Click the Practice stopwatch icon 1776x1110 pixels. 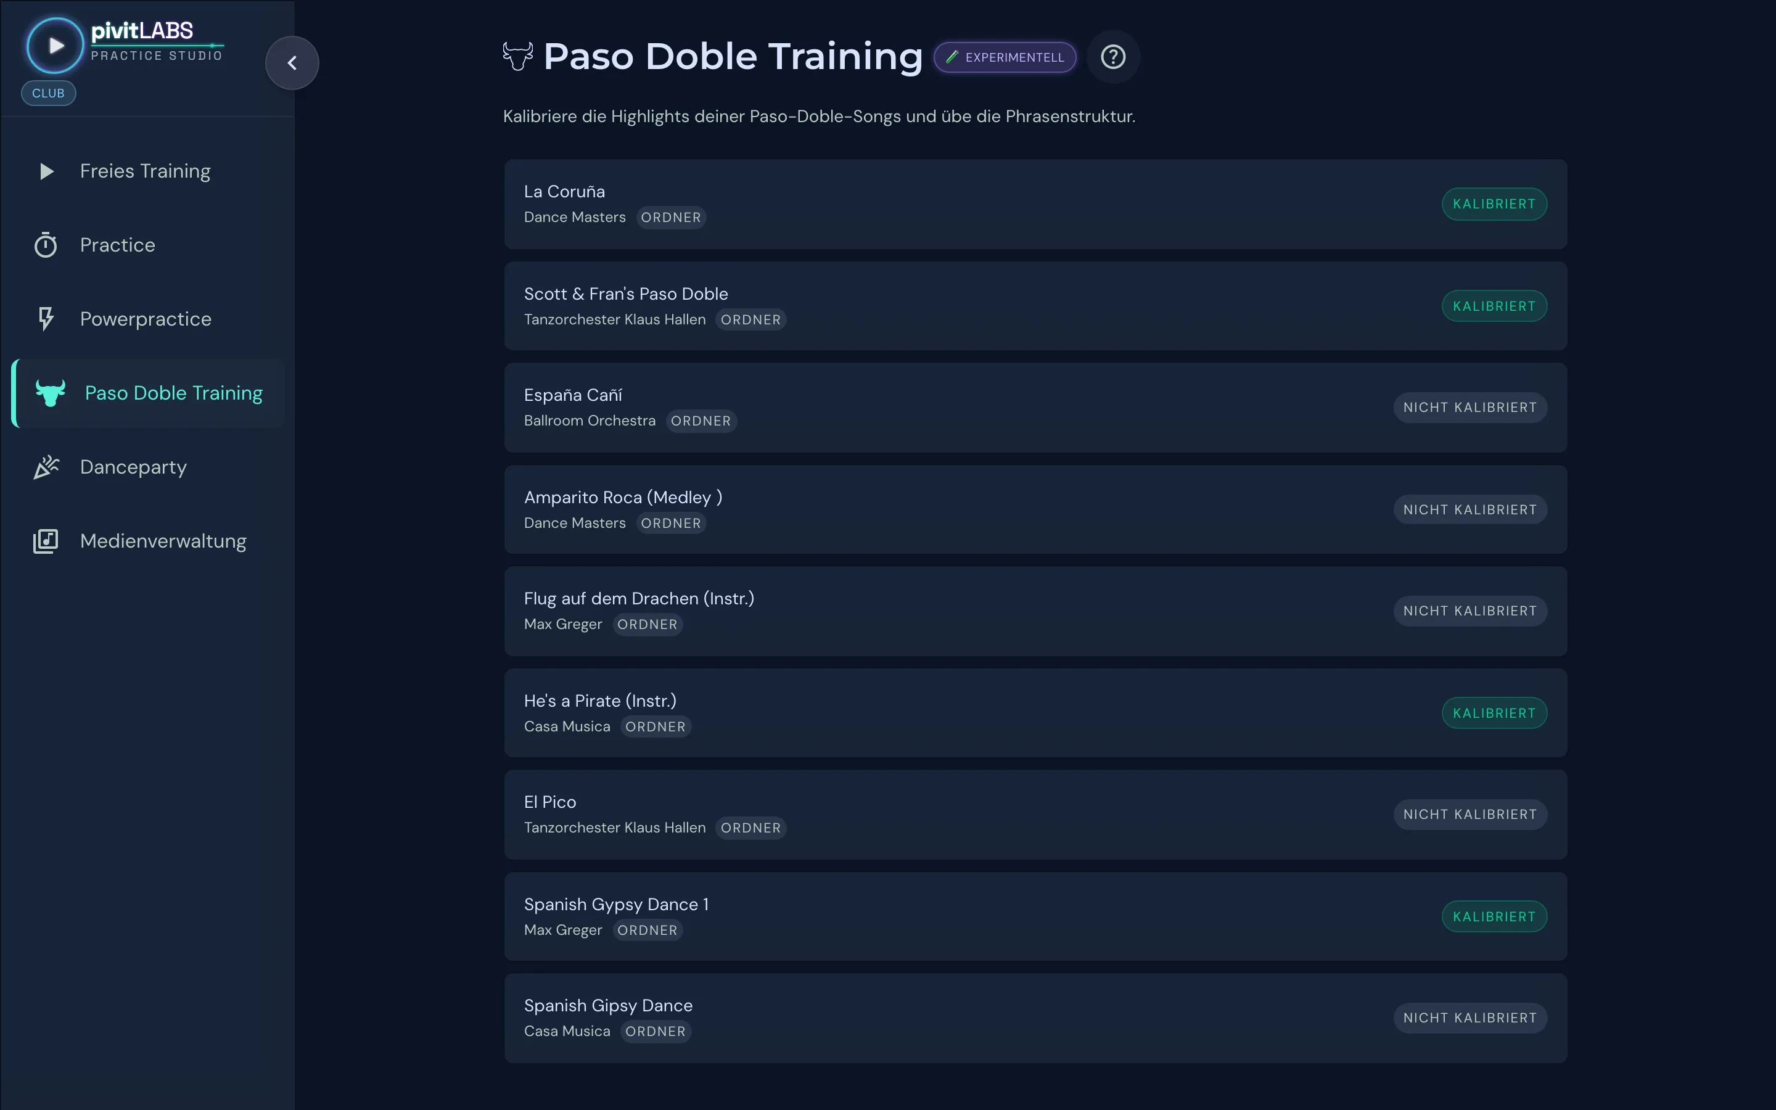point(46,245)
